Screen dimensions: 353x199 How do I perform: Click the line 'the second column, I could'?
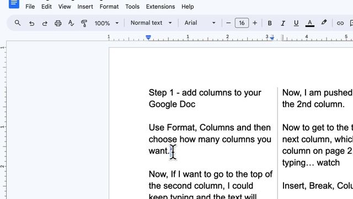click(201, 186)
